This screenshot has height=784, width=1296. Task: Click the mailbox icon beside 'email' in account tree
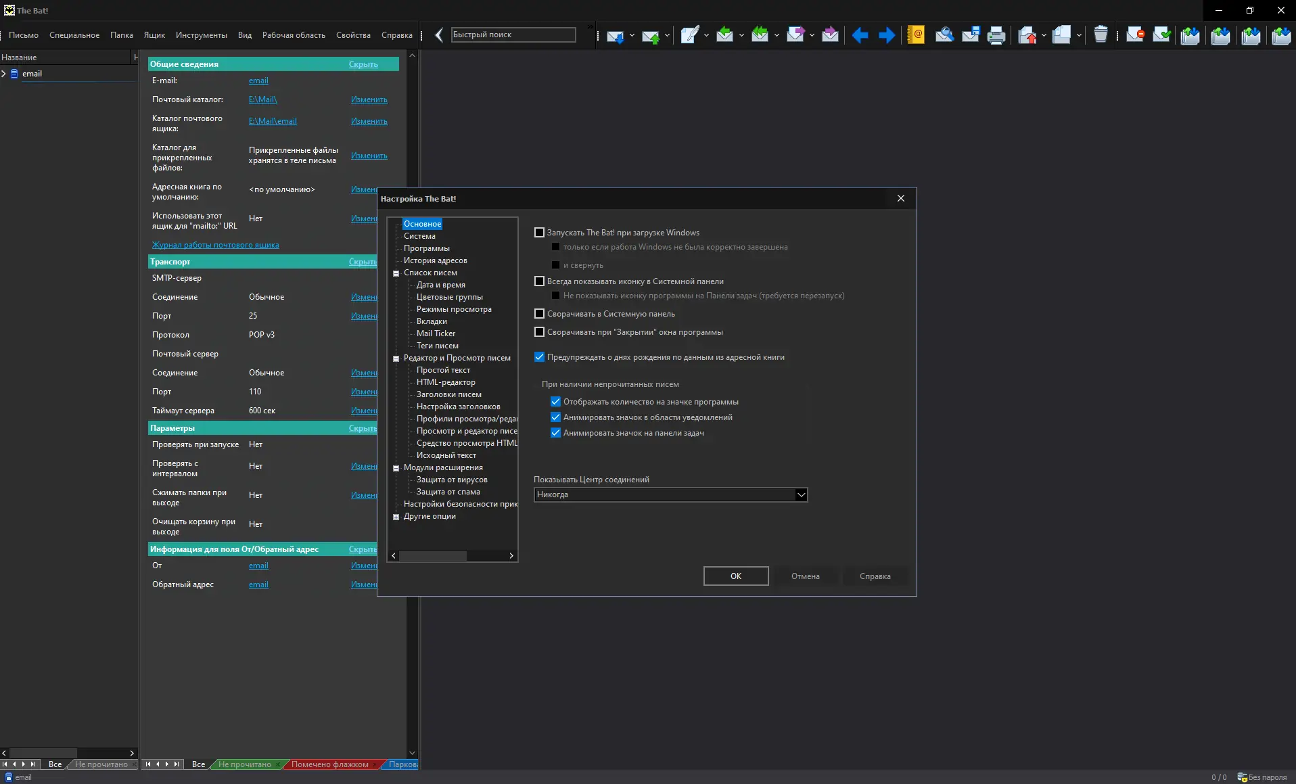(x=14, y=74)
